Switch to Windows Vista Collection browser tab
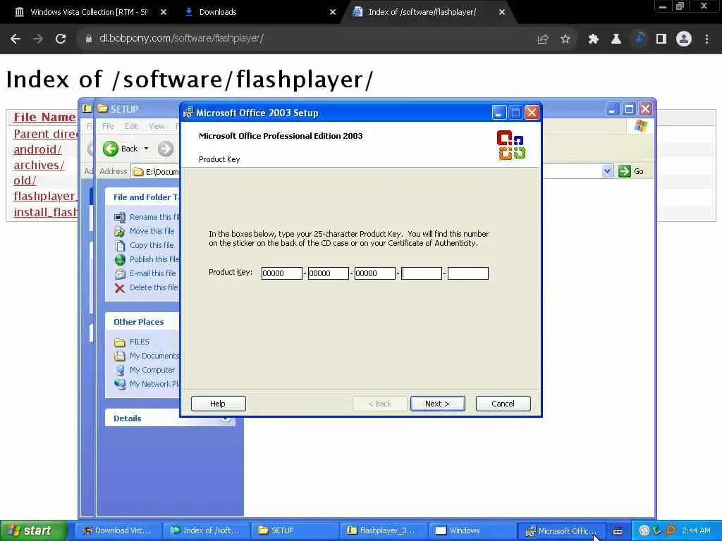This screenshot has height=541, width=722. point(89,12)
